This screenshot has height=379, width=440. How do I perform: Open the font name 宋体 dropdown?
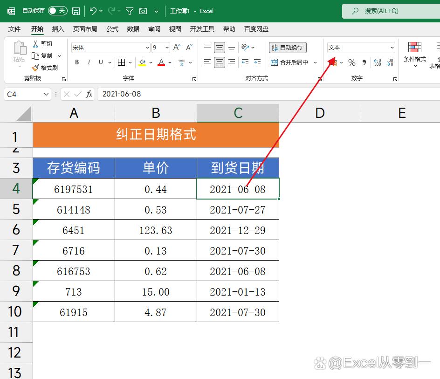click(x=147, y=48)
